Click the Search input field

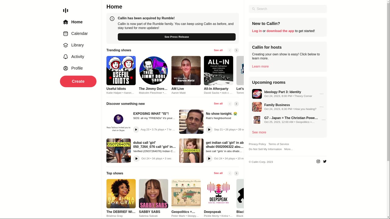[x=288, y=9]
